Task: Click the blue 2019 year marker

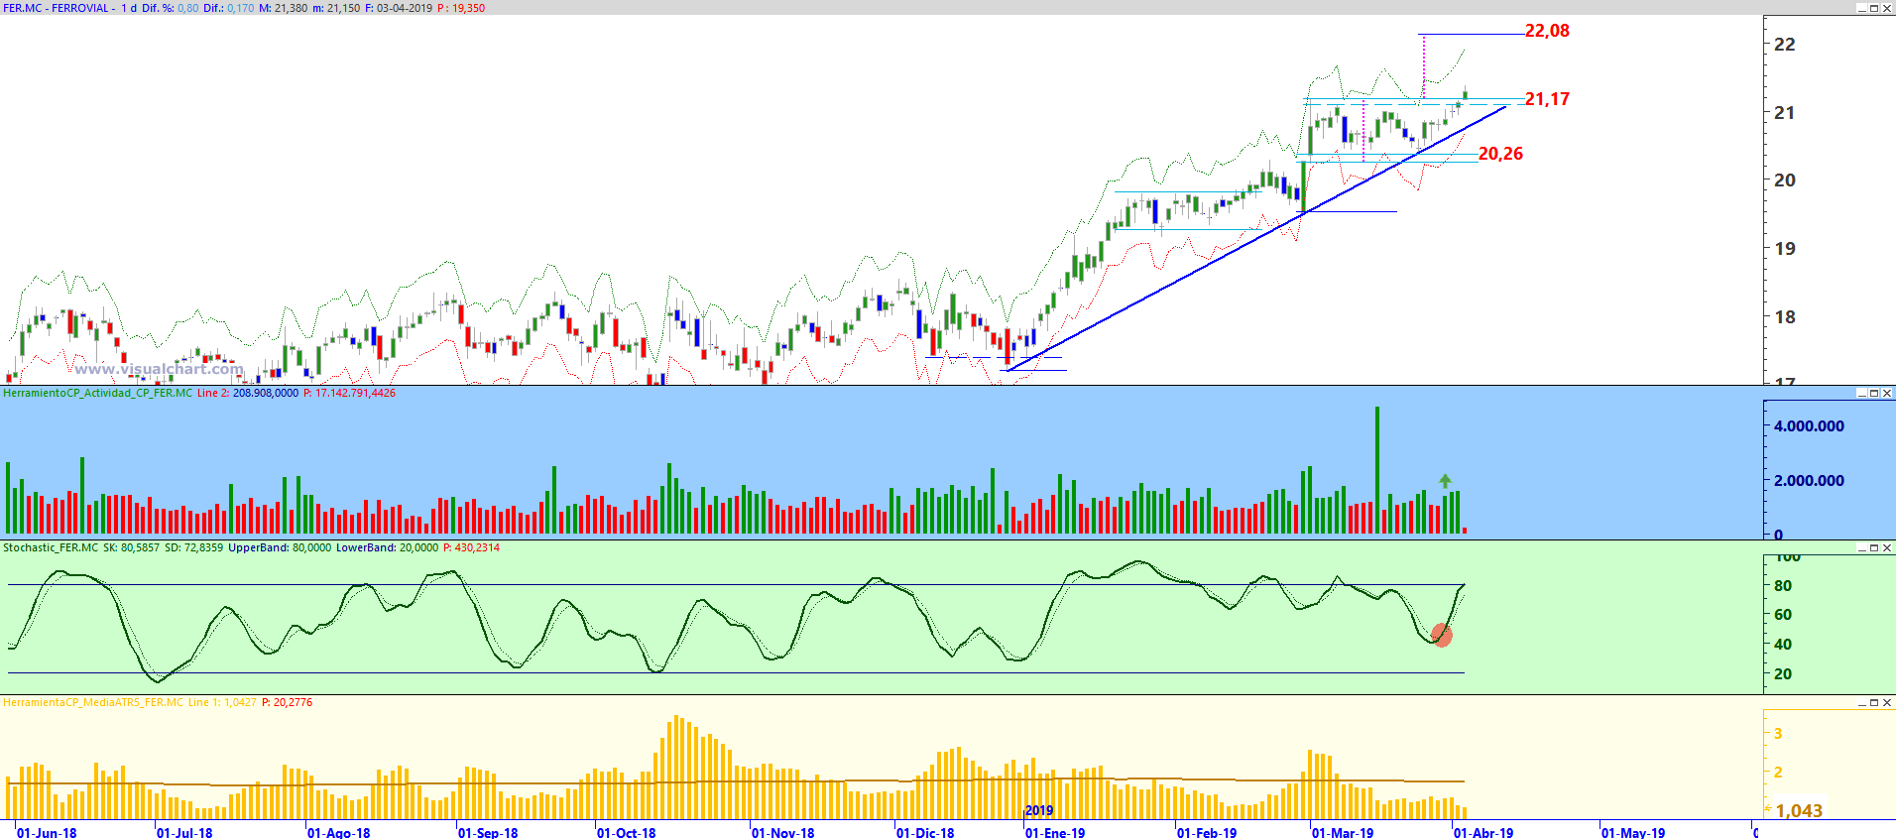Action: pyautogui.click(x=1039, y=811)
